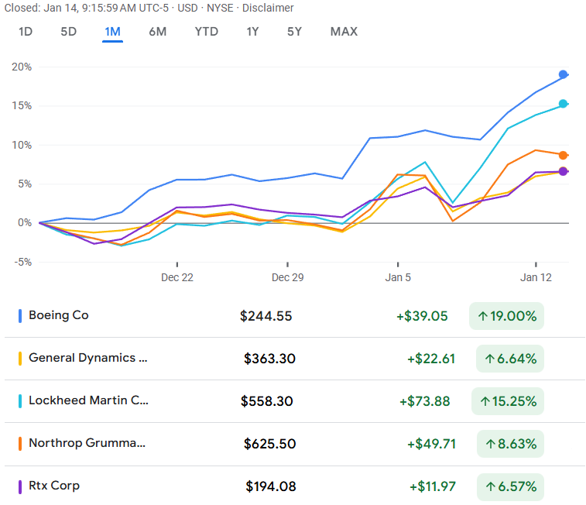Click the 15% y-axis label

[x=22, y=106]
